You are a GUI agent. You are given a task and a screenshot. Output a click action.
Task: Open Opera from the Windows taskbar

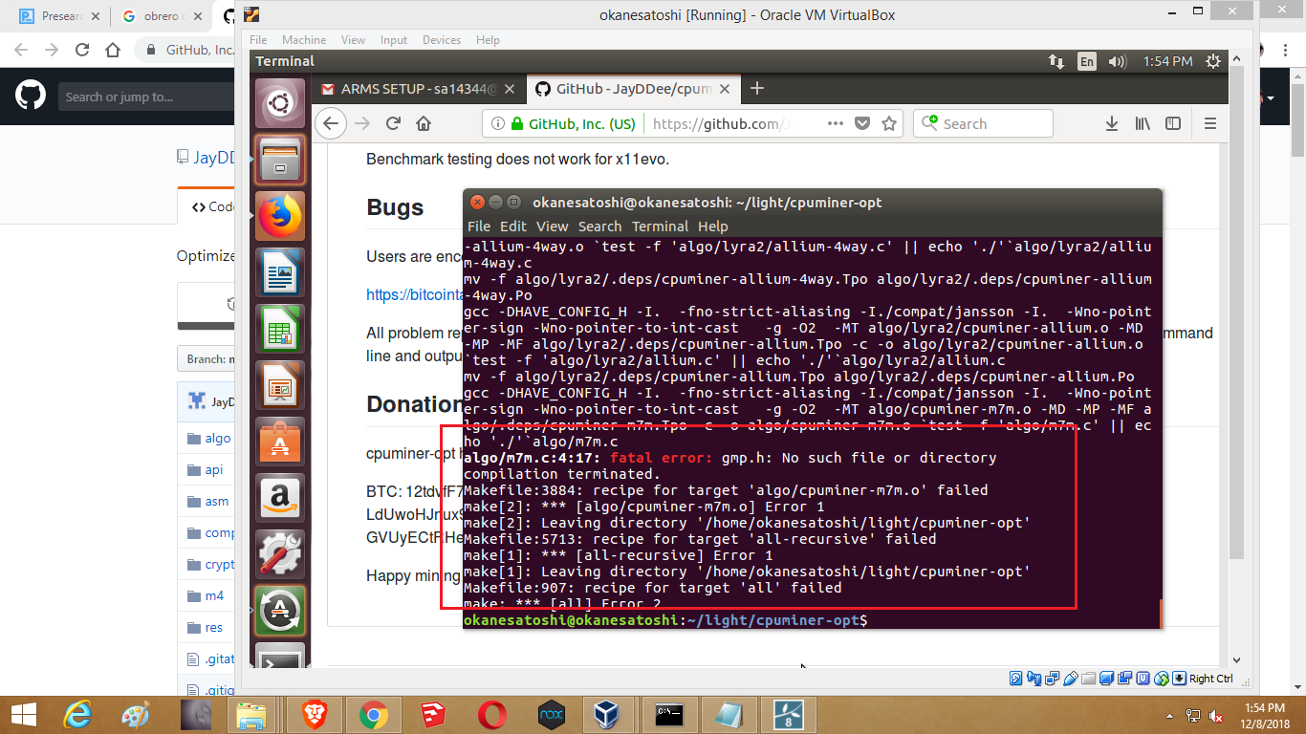click(492, 715)
